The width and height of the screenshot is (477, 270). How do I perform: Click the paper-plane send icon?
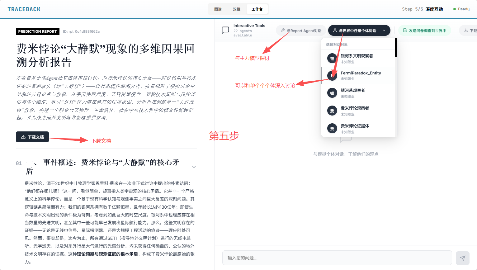click(463, 258)
